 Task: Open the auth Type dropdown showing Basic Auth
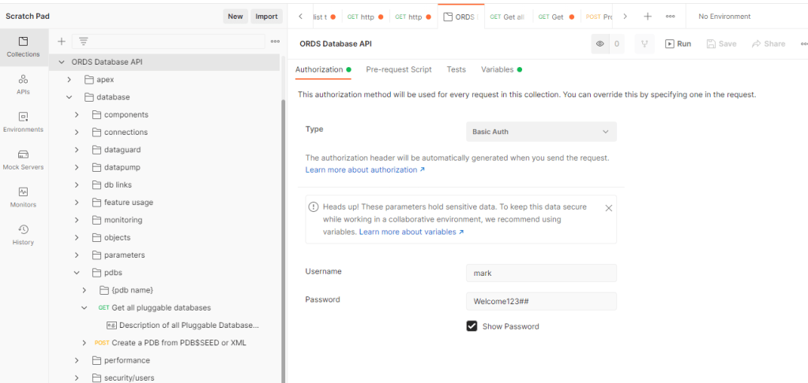(x=541, y=132)
